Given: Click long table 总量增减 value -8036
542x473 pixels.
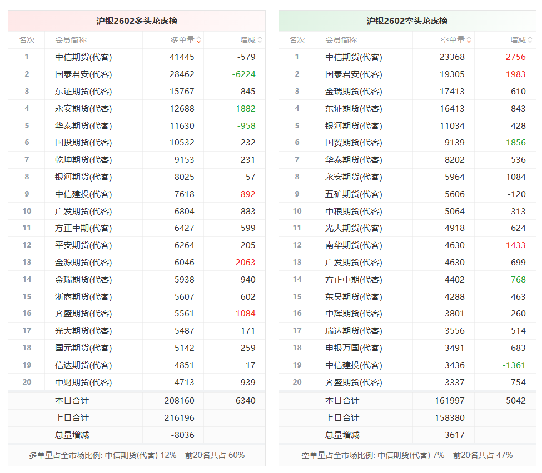Looking at the screenshot, I should pos(182,435).
